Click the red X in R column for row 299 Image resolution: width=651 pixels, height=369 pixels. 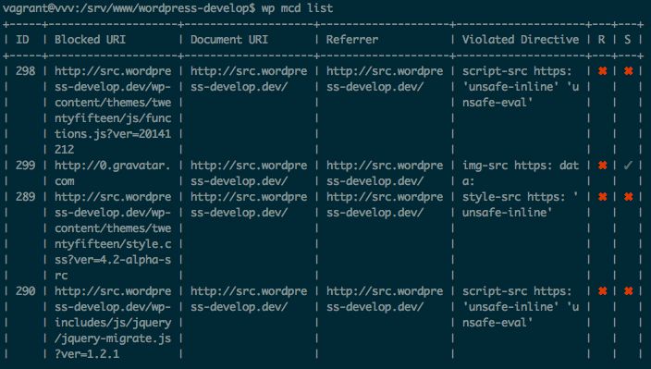(x=602, y=166)
